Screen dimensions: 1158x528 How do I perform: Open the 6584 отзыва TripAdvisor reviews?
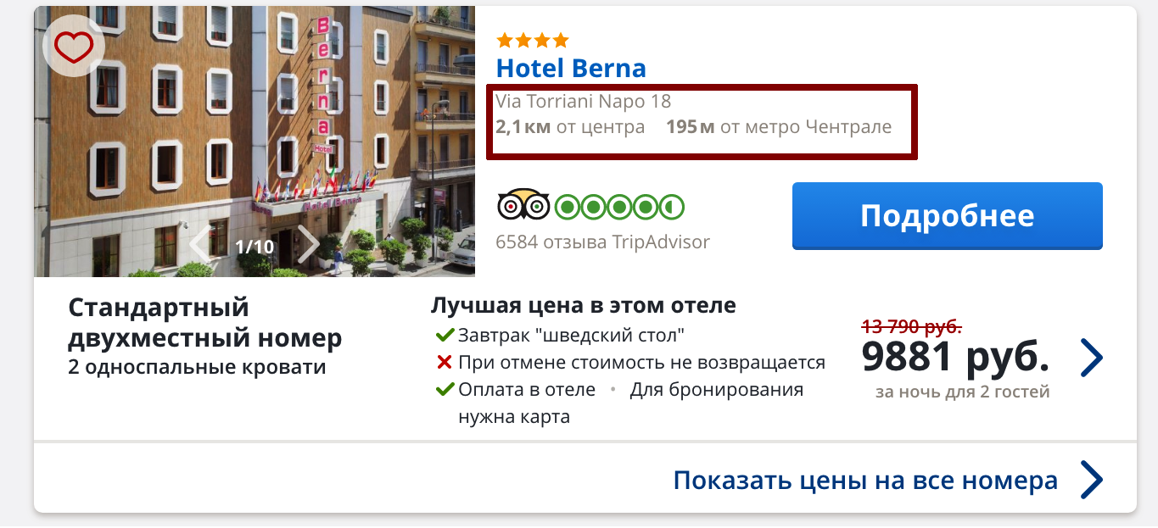point(602,242)
